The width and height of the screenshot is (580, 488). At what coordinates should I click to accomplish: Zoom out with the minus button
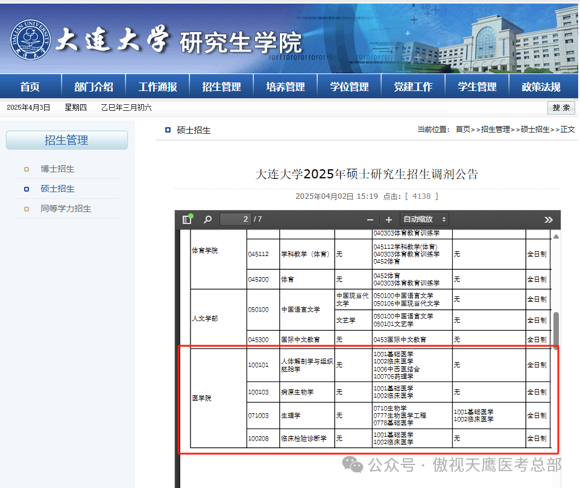(x=370, y=219)
